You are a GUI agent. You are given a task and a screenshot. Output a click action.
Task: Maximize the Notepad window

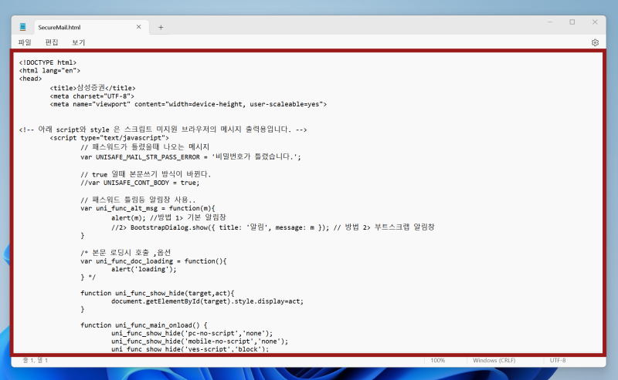[572, 22]
